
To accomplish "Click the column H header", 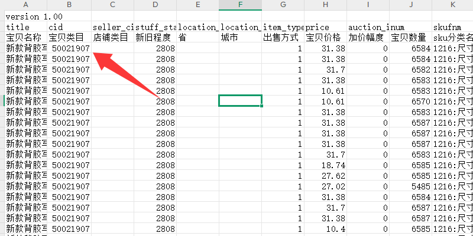I will pos(325,5).
